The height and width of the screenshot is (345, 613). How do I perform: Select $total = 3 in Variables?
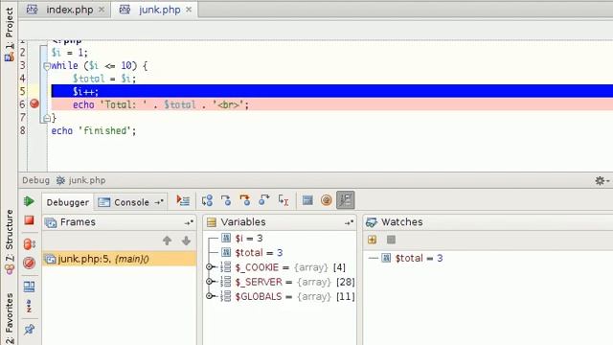[259, 253]
